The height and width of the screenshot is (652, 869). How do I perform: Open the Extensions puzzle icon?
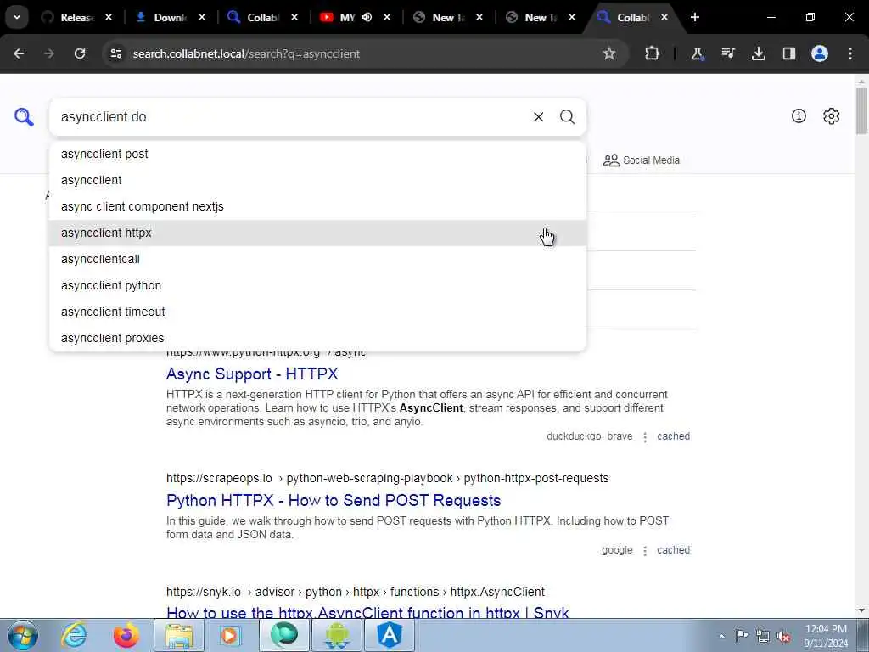(652, 53)
